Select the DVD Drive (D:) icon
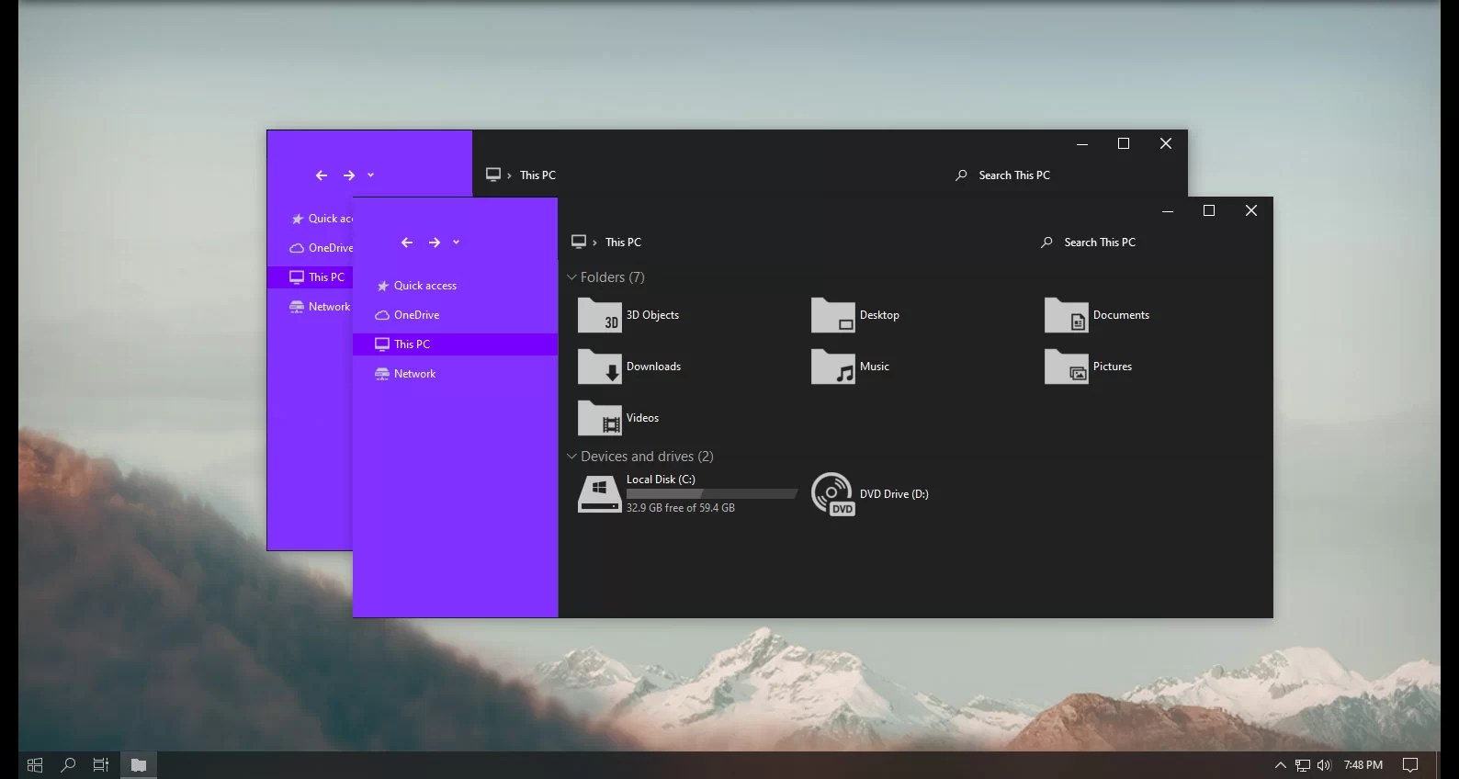Screen dimensions: 1459x779 pos(833,494)
